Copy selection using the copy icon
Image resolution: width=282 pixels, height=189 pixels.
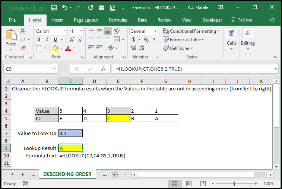click(x=23, y=39)
